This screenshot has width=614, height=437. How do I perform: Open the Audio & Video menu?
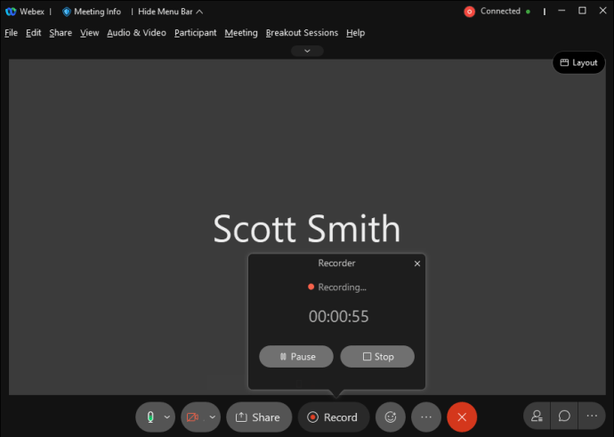point(137,33)
